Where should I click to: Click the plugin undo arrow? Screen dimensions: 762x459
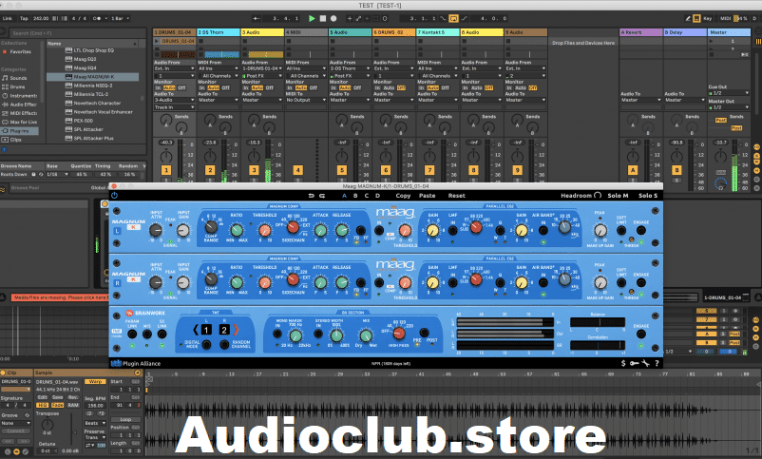(x=311, y=196)
